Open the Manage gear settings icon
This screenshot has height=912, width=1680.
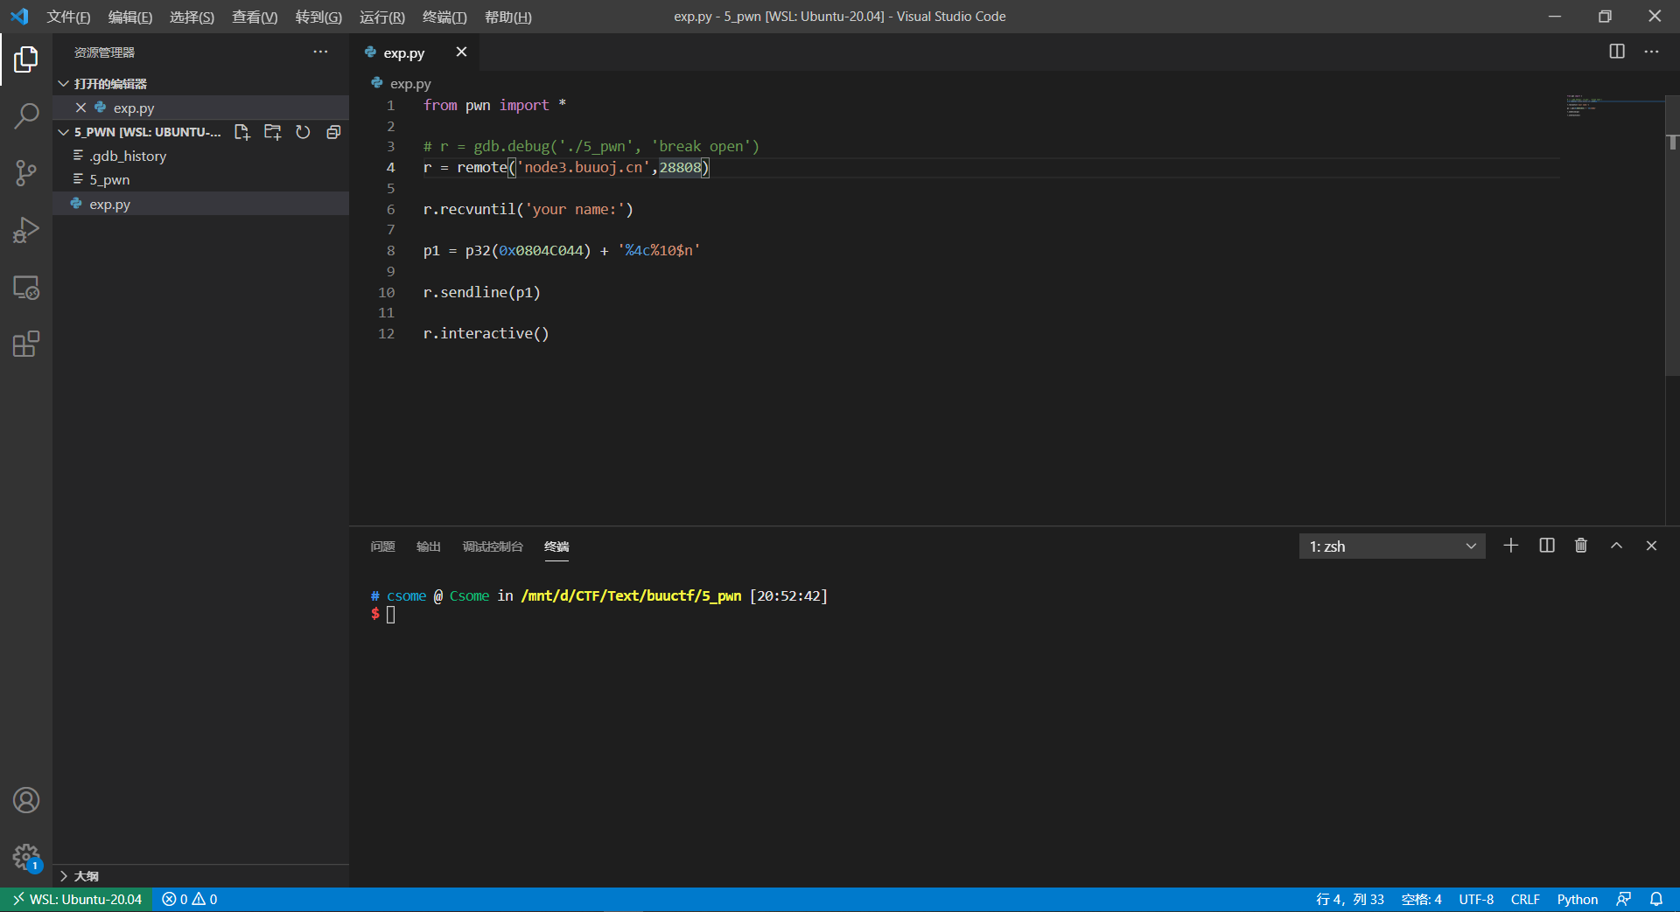(26, 857)
